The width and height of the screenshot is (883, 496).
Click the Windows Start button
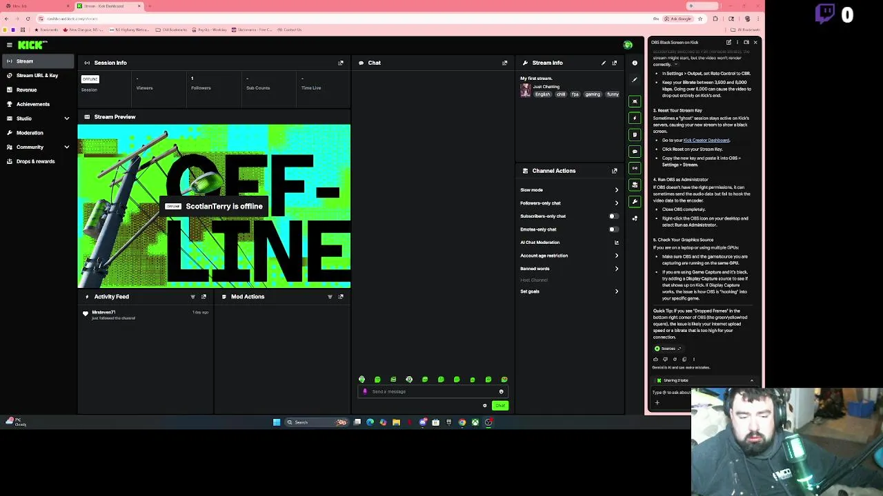point(277,422)
